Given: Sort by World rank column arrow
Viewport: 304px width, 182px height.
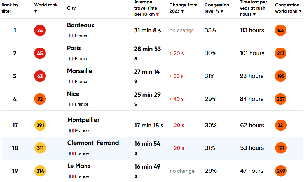Looking at the screenshot, I should [36, 11].
